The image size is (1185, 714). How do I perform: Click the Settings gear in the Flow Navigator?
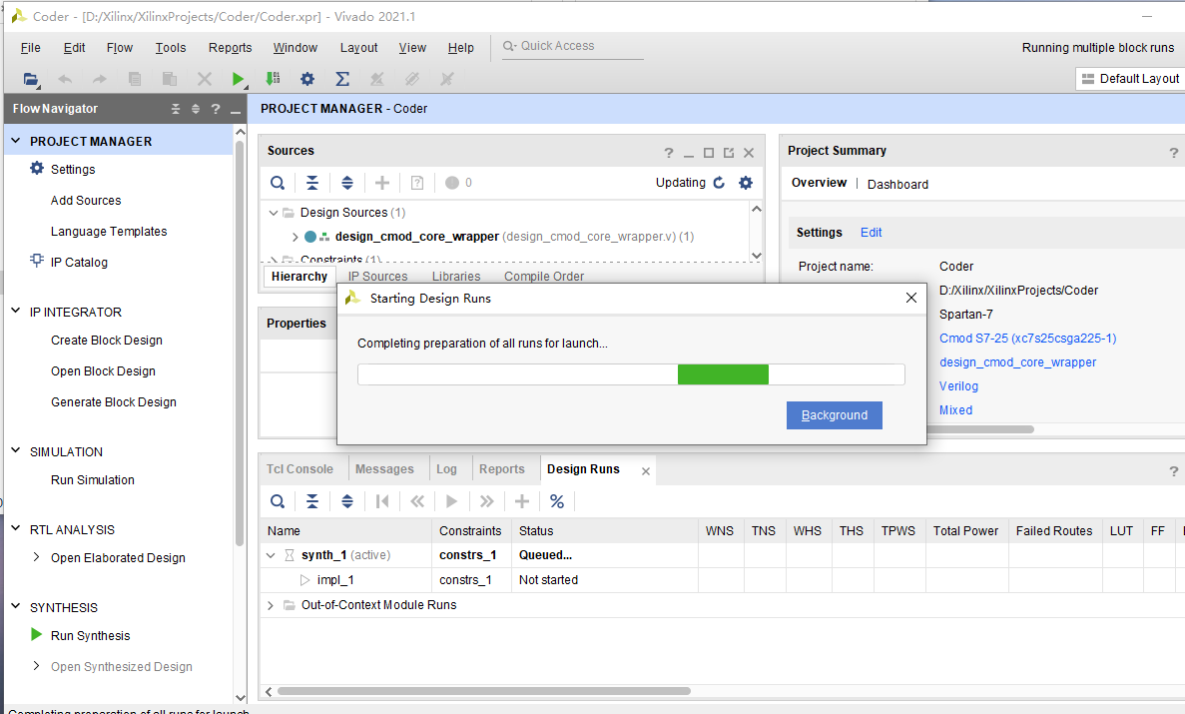[x=37, y=168]
